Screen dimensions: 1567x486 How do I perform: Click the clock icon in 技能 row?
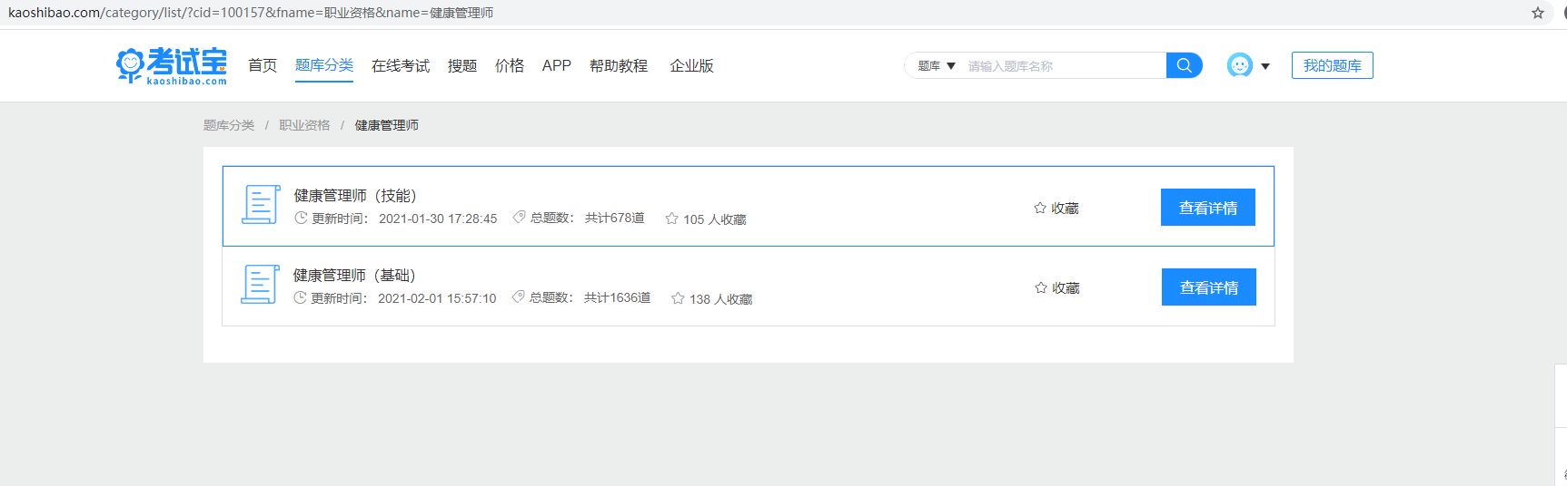click(x=301, y=218)
